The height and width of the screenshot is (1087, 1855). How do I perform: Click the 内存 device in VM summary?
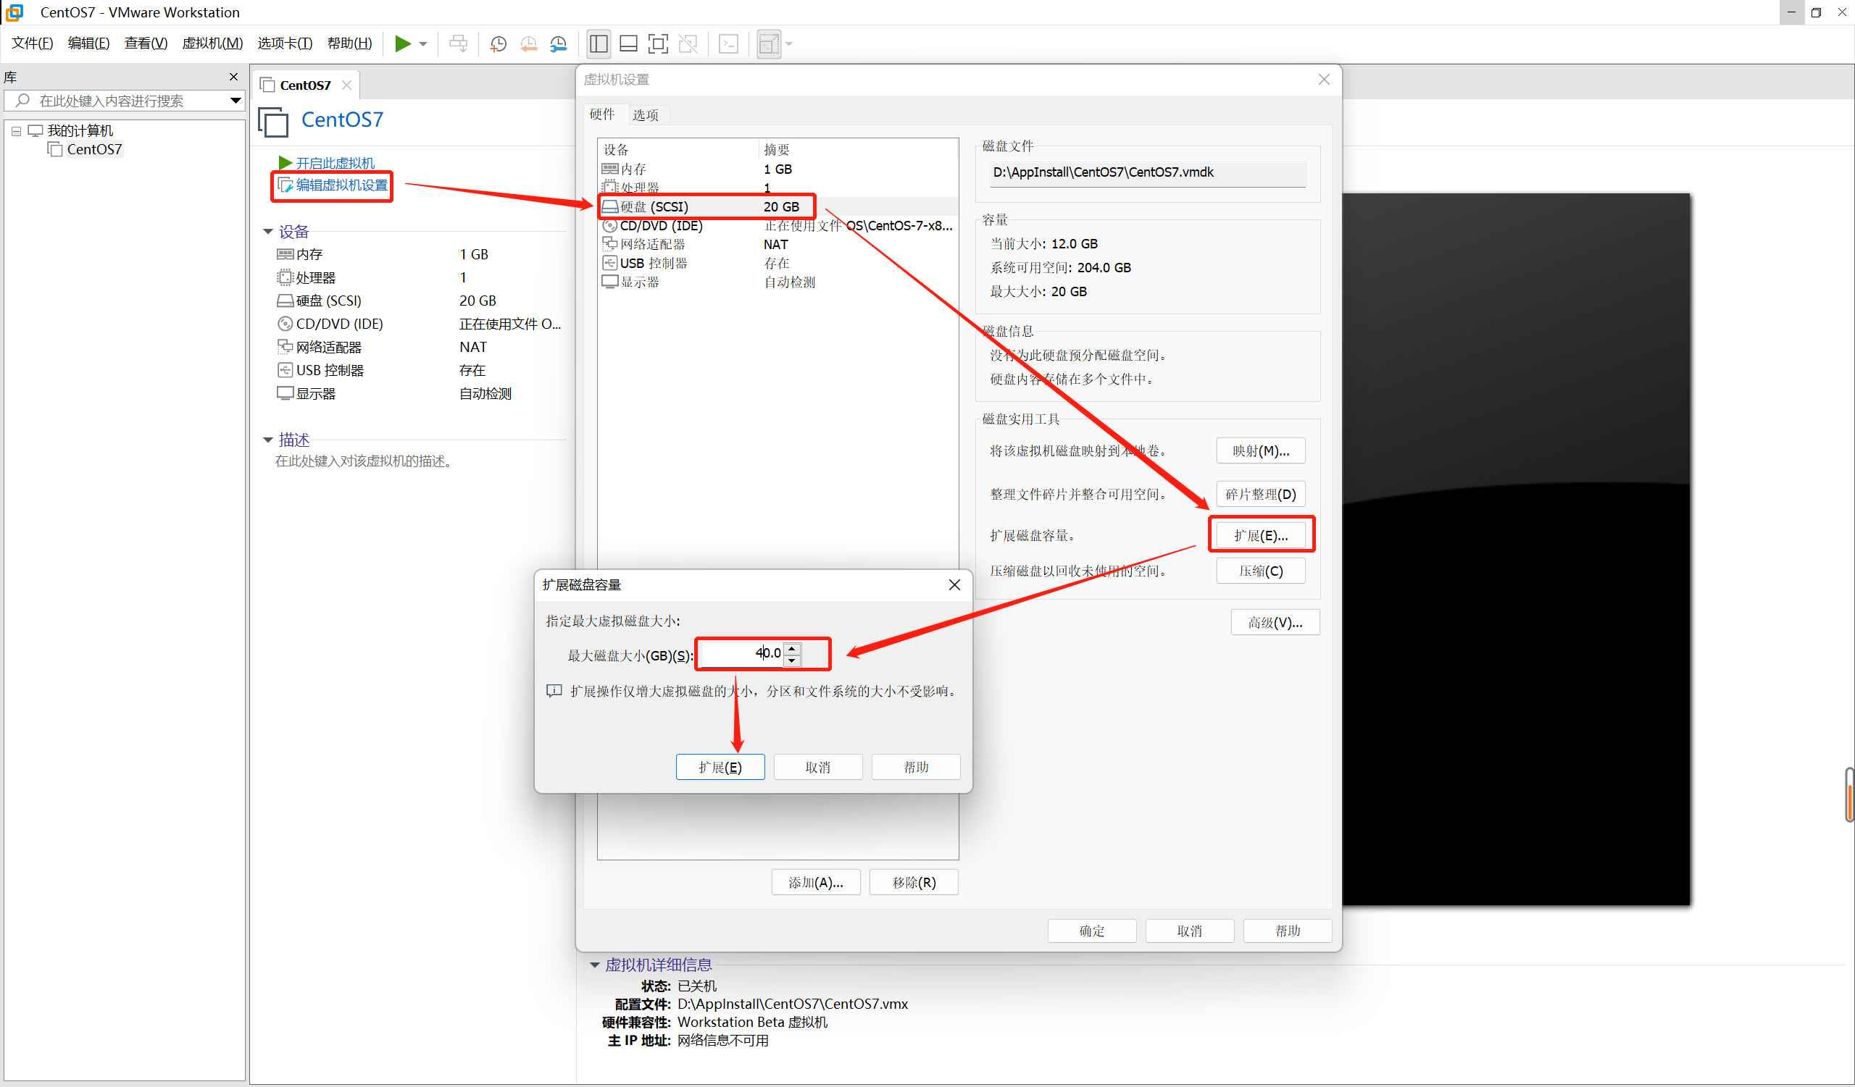309,254
